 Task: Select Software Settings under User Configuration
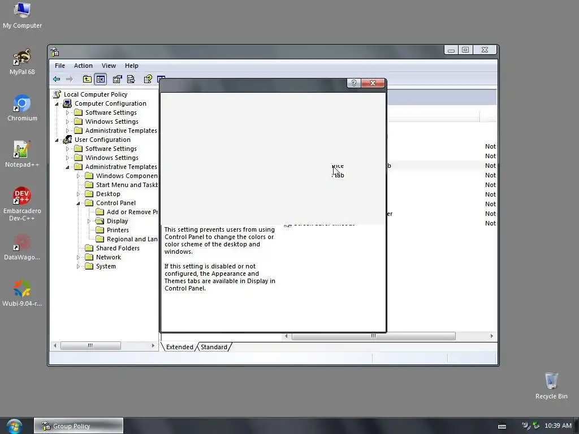click(x=111, y=149)
